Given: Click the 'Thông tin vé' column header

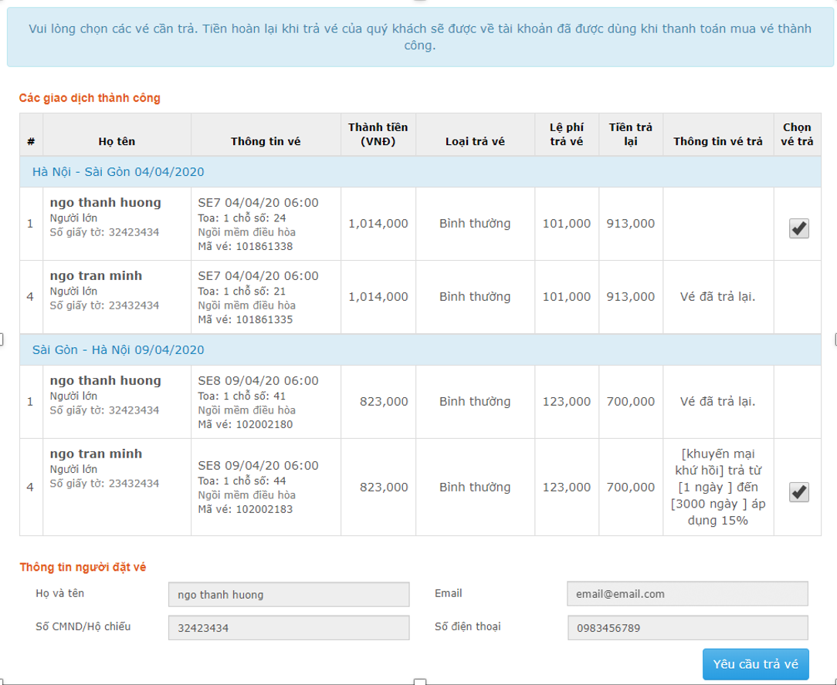Looking at the screenshot, I should [266, 142].
